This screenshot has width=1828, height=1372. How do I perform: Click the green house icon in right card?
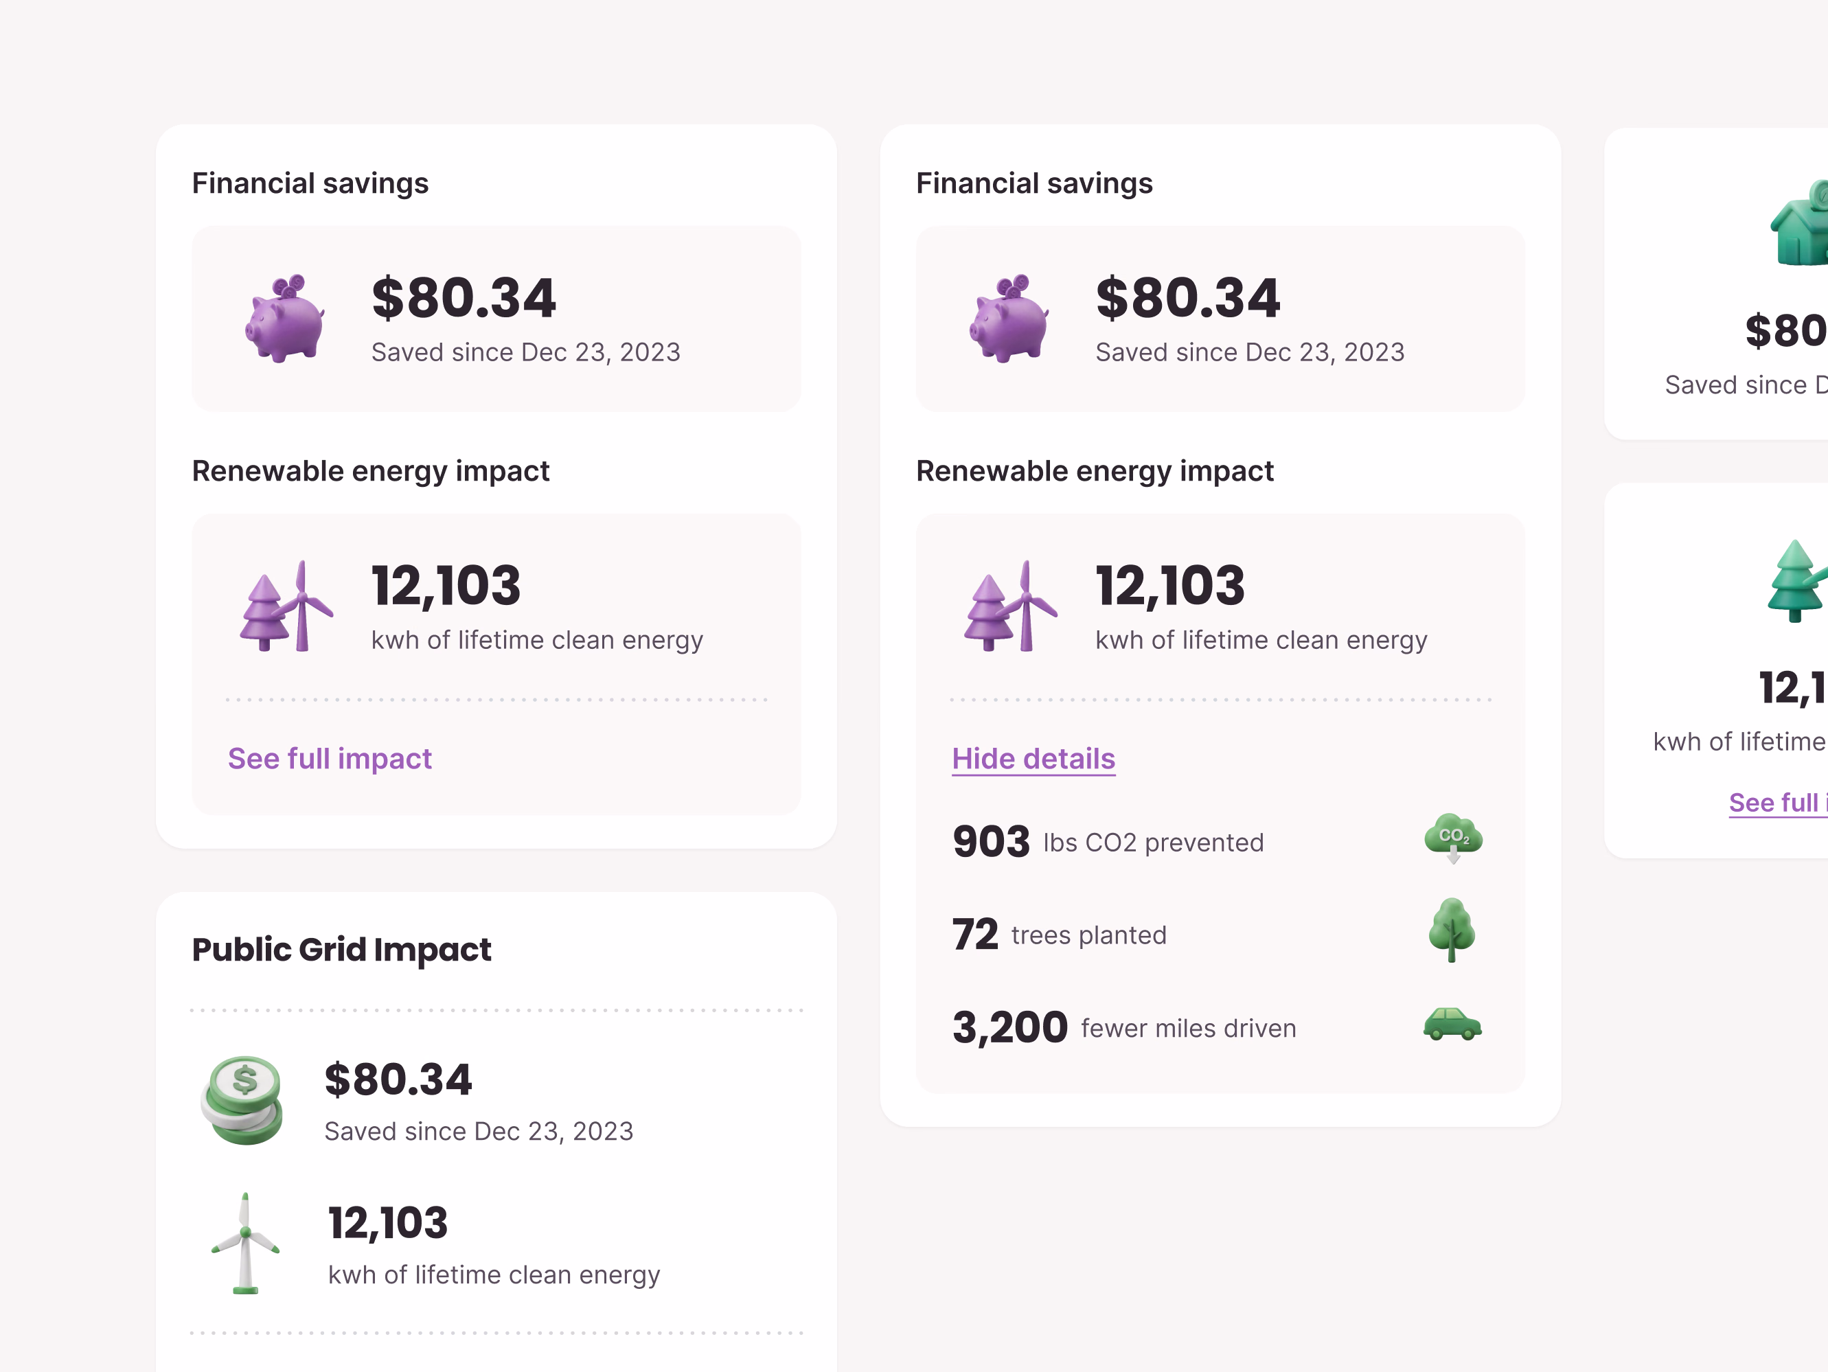coord(1800,223)
